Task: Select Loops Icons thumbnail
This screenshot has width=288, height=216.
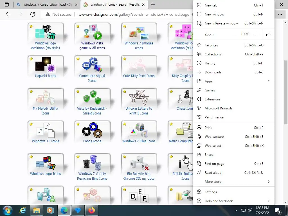Action: tap(92, 130)
